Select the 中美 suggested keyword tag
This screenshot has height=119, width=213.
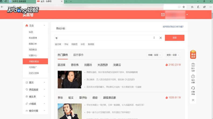[83, 44]
